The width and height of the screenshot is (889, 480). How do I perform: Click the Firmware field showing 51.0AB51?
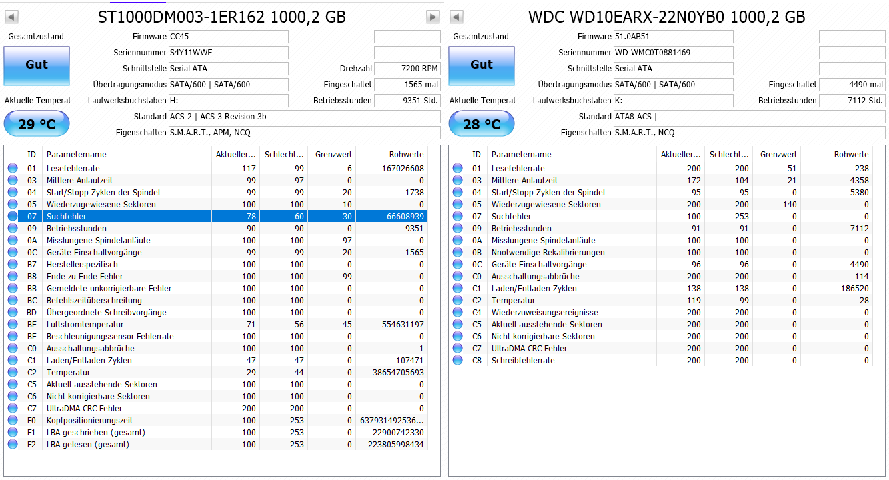tap(674, 37)
